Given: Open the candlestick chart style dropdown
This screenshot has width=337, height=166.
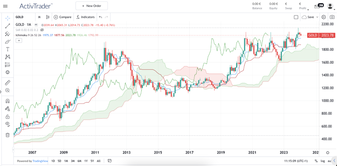Looking at the screenshot, I should coord(48,17).
